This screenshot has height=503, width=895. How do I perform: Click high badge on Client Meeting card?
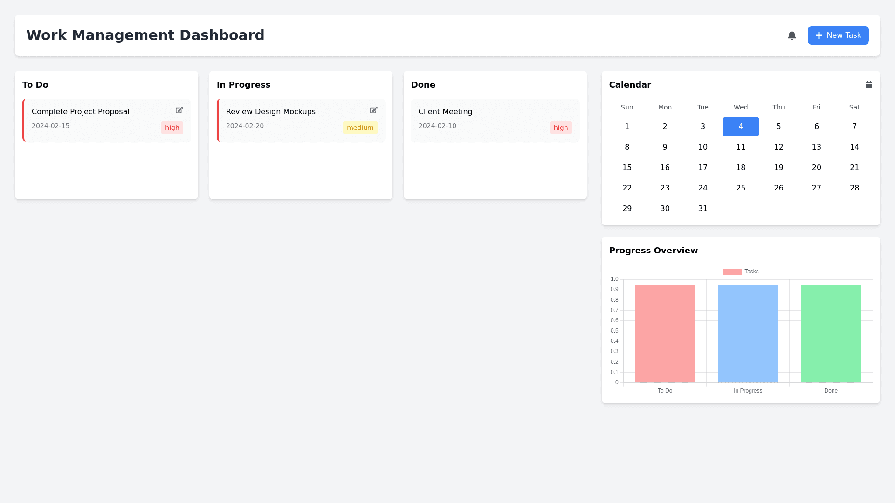560,128
